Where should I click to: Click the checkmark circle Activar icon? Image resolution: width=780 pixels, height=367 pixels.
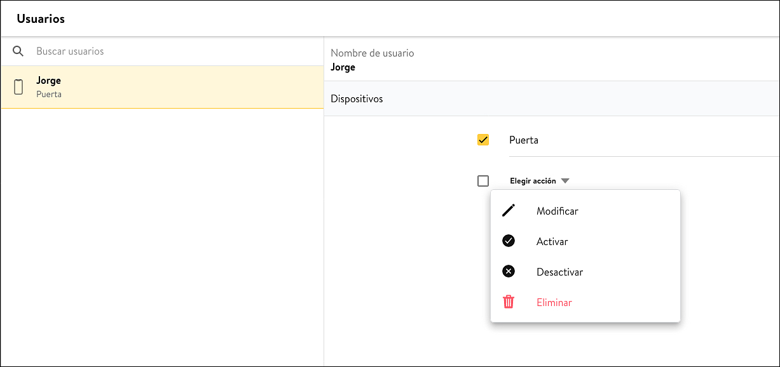(509, 241)
